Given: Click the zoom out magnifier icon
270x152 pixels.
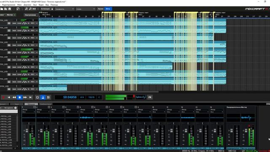Looking at the screenshot, I should tap(30, 9).
